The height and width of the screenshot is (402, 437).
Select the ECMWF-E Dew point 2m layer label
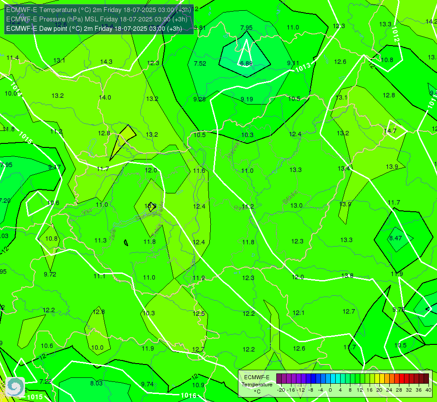click(x=94, y=29)
